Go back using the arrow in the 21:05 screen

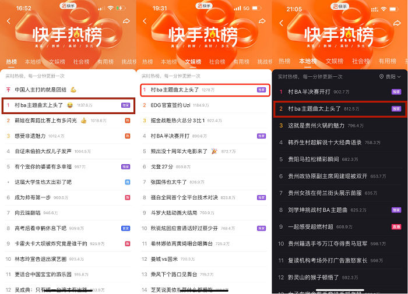pyautogui.click(x=280, y=22)
